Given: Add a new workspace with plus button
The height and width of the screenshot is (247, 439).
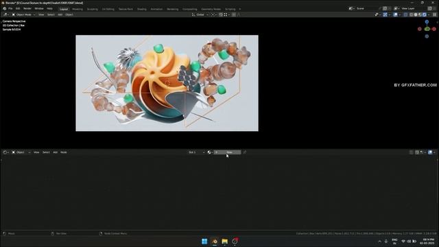Looking at the screenshot, I should coord(240,9).
